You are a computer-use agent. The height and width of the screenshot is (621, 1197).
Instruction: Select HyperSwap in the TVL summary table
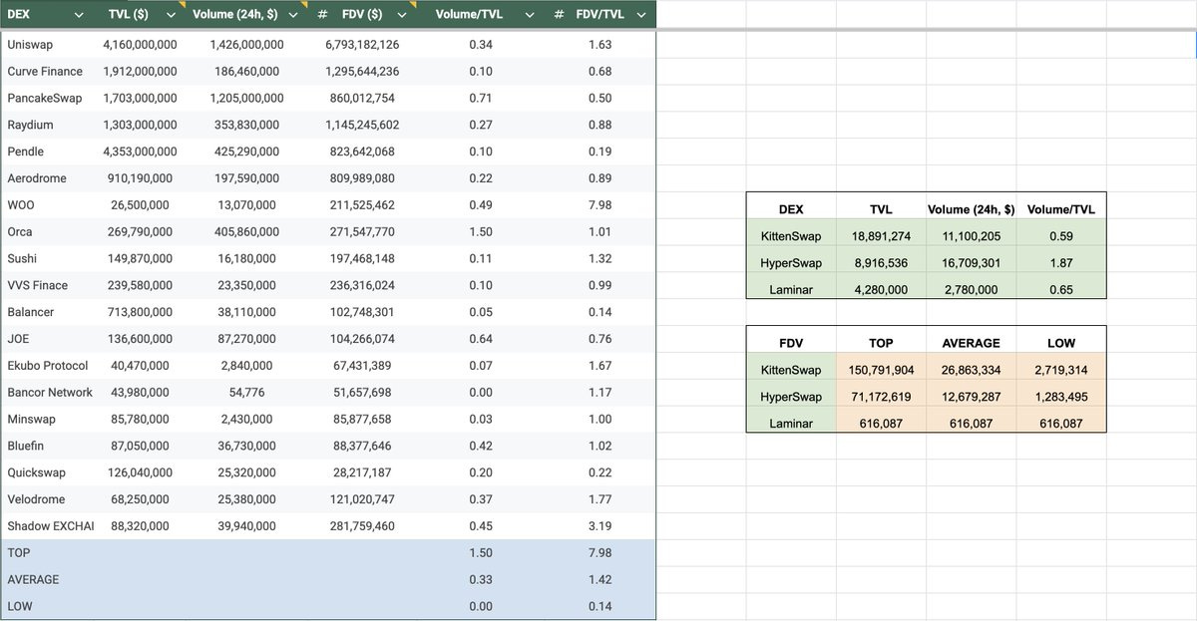pyautogui.click(x=791, y=264)
